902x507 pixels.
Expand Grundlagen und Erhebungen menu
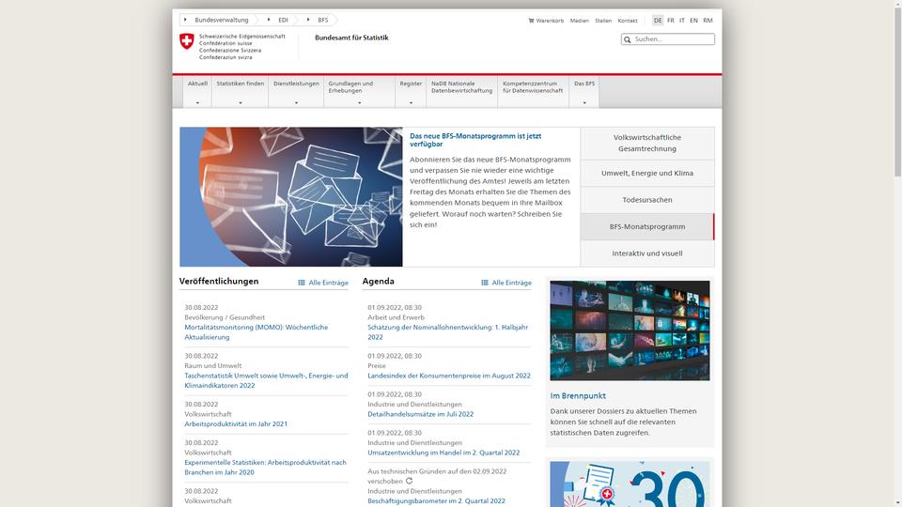click(360, 92)
